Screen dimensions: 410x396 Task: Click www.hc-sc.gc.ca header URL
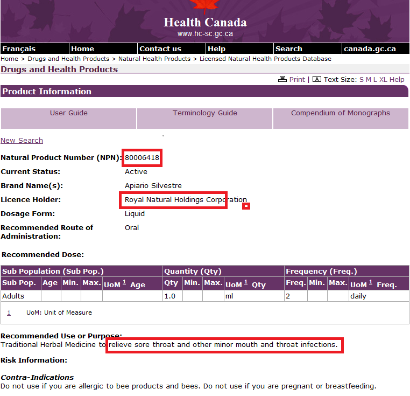(x=205, y=34)
